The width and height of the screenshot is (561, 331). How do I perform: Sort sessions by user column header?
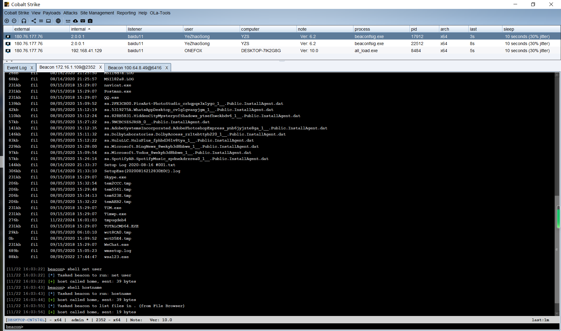coord(212,29)
